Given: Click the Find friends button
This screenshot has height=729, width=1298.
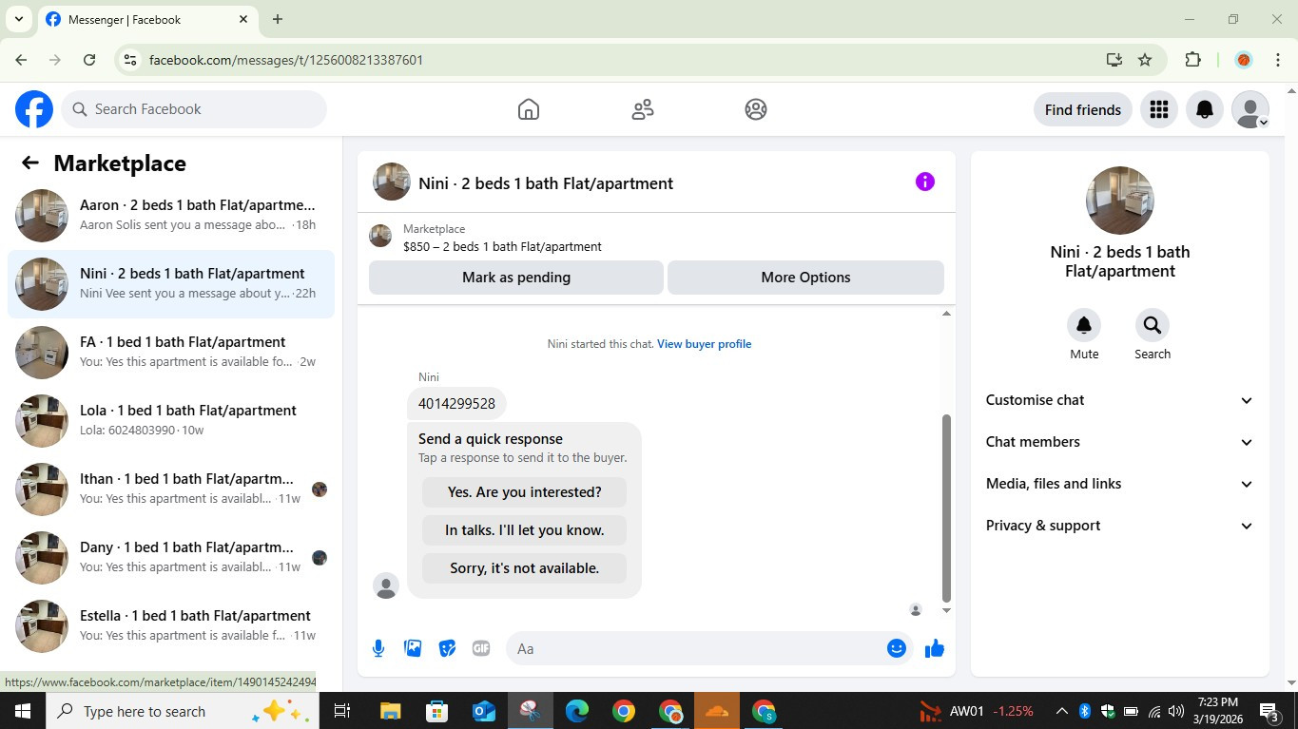Looking at the screenshot, I should click(x=1083, y=109).
